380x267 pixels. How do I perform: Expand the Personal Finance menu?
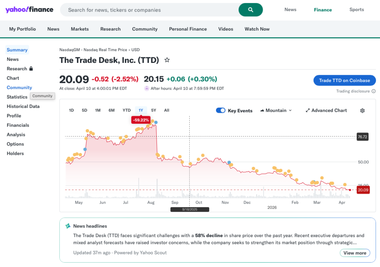(x=188, y=29)
